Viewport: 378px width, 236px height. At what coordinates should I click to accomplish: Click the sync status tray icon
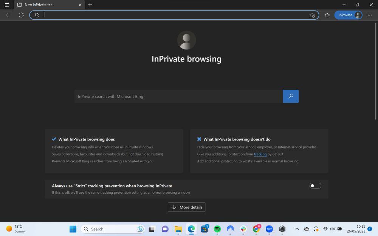(316, 229)
